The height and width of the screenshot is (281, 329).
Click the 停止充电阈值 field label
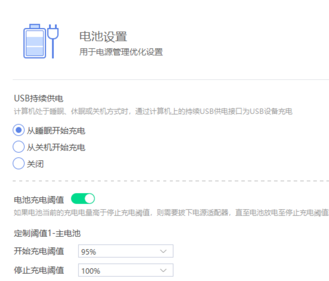39,270
